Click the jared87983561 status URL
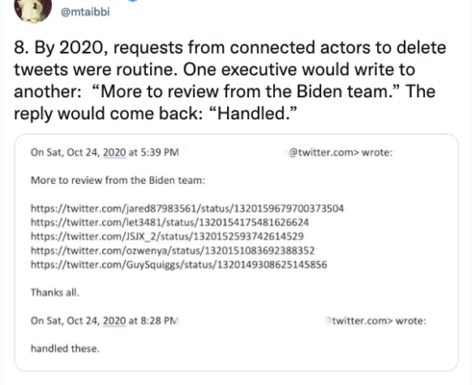The image size is (476, 385). [188, 209]
